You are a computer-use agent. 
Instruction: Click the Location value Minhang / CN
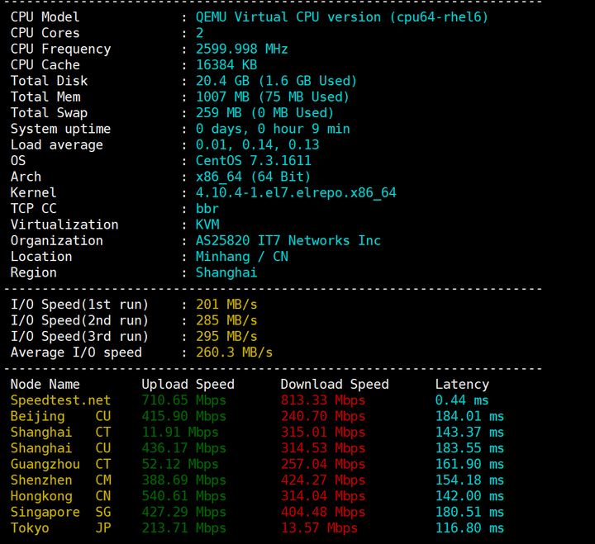242,257
